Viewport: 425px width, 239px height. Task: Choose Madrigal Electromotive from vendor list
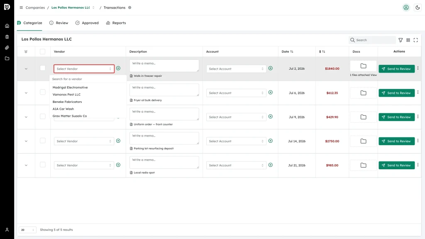click(70, 88)
